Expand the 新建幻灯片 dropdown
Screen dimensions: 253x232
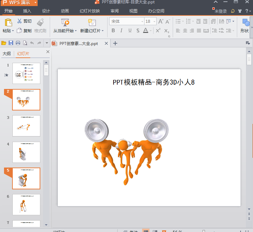tap(102, 31)
